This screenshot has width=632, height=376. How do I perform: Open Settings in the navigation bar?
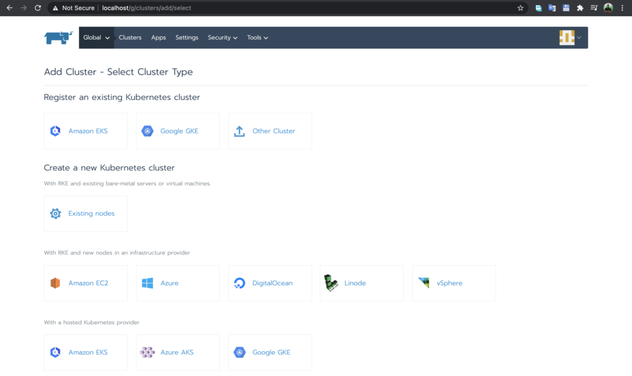tap(186, 38)
